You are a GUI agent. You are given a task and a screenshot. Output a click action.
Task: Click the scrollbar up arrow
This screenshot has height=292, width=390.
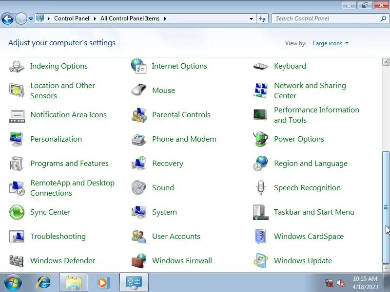[386, 62]
